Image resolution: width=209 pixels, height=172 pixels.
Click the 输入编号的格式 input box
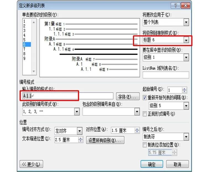[x=68, y=96]
